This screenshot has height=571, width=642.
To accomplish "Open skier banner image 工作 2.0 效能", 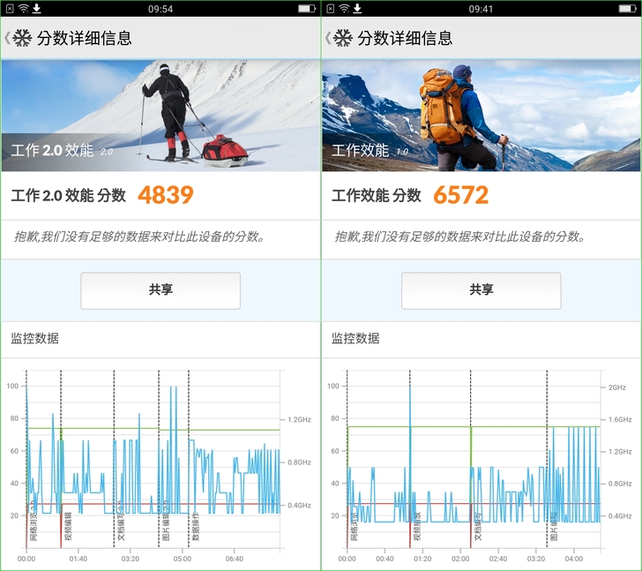I will tap(160, 116).
